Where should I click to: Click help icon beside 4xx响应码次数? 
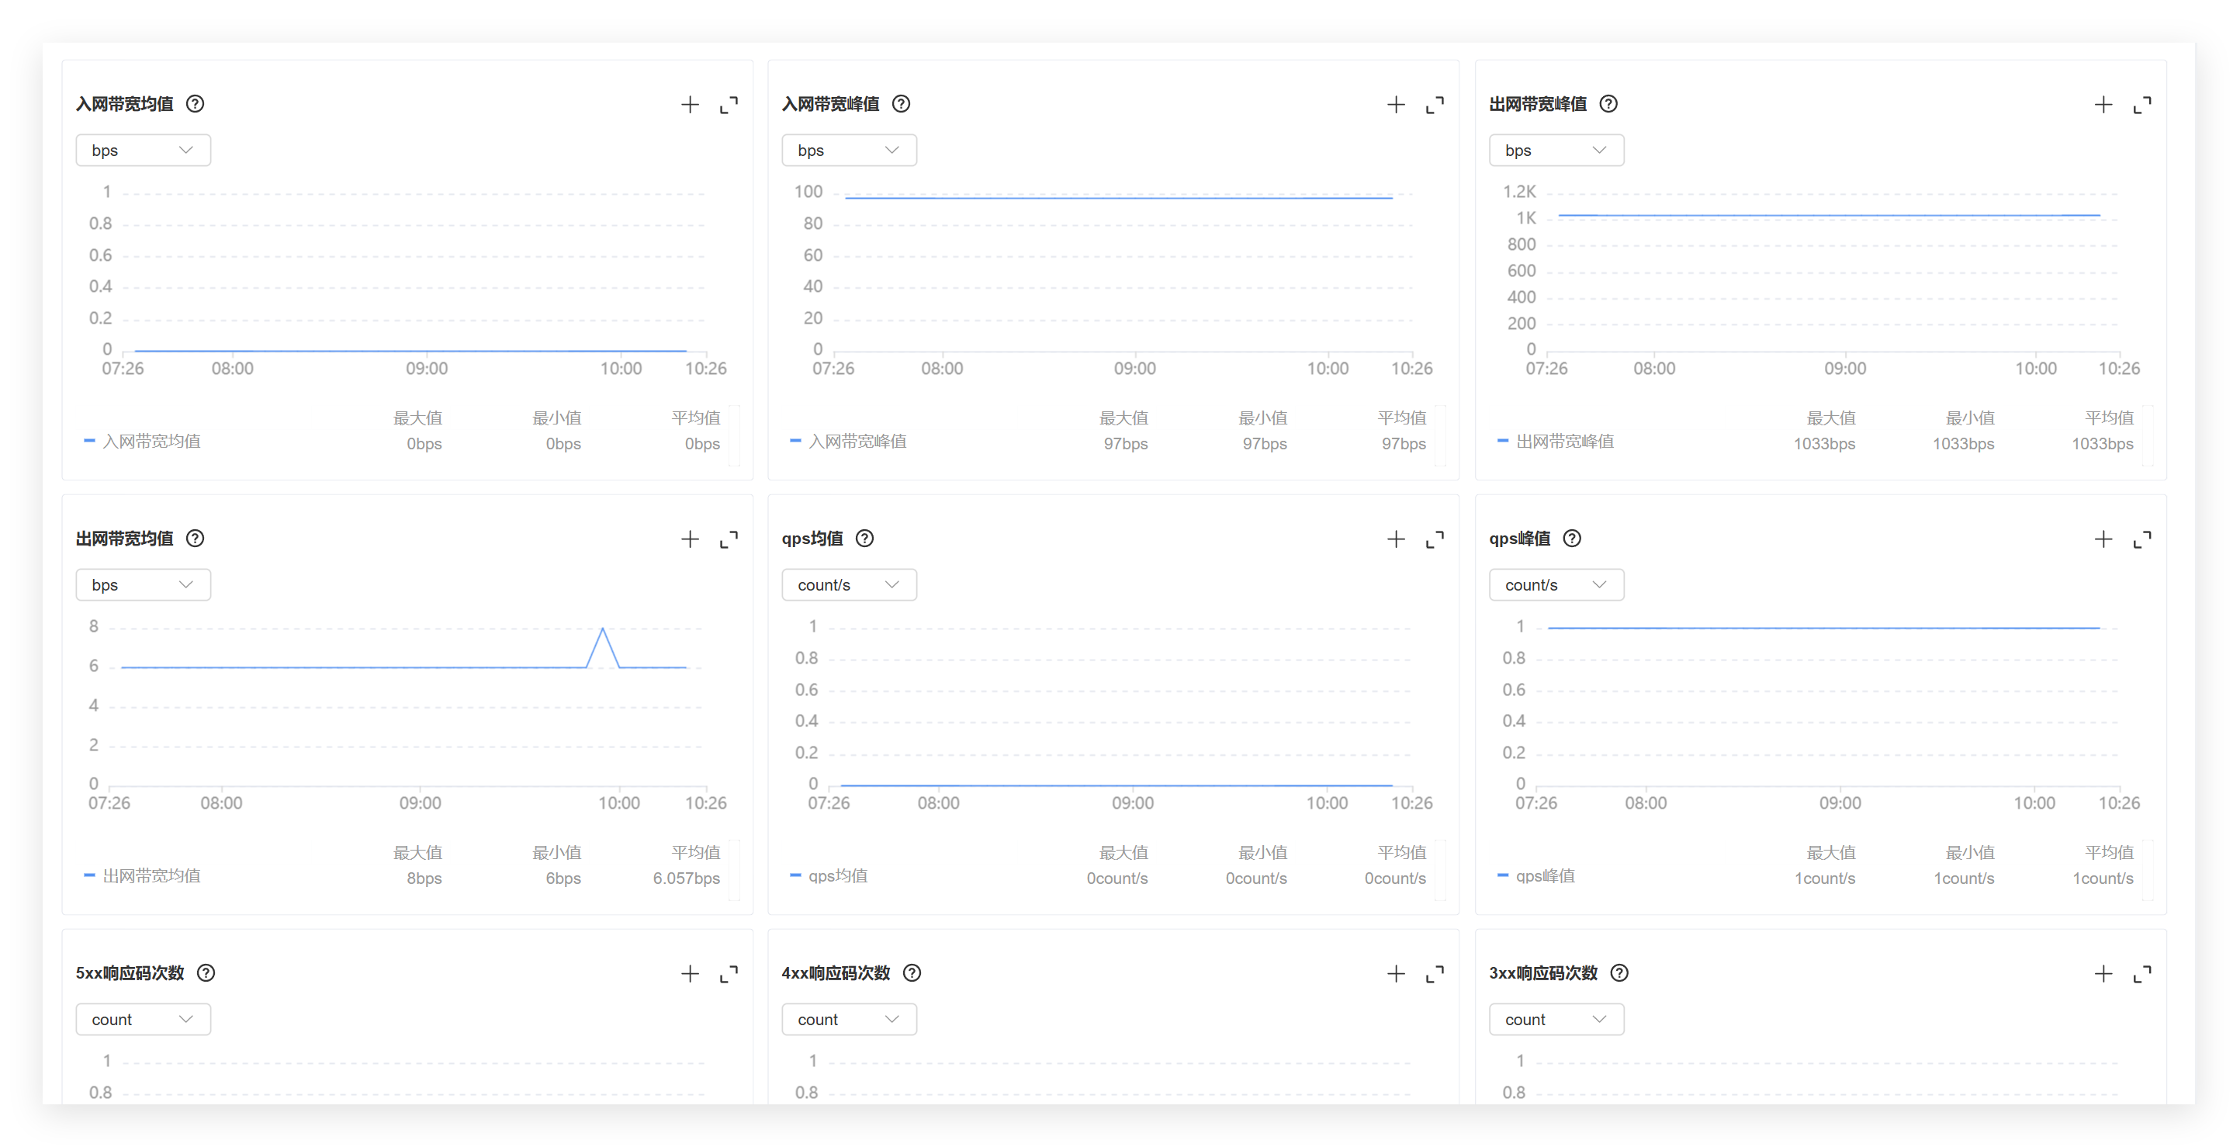[912, 973]
